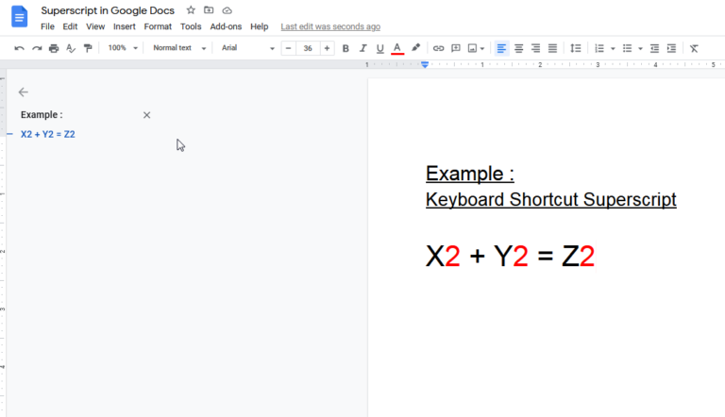This screenshot has width=725, height=417.
Task: Toggle bold formatting
Action: (x=346, y=48)
